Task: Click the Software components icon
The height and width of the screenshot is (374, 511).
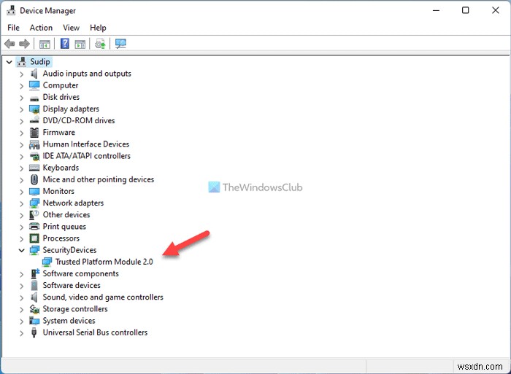Action: 34,273
